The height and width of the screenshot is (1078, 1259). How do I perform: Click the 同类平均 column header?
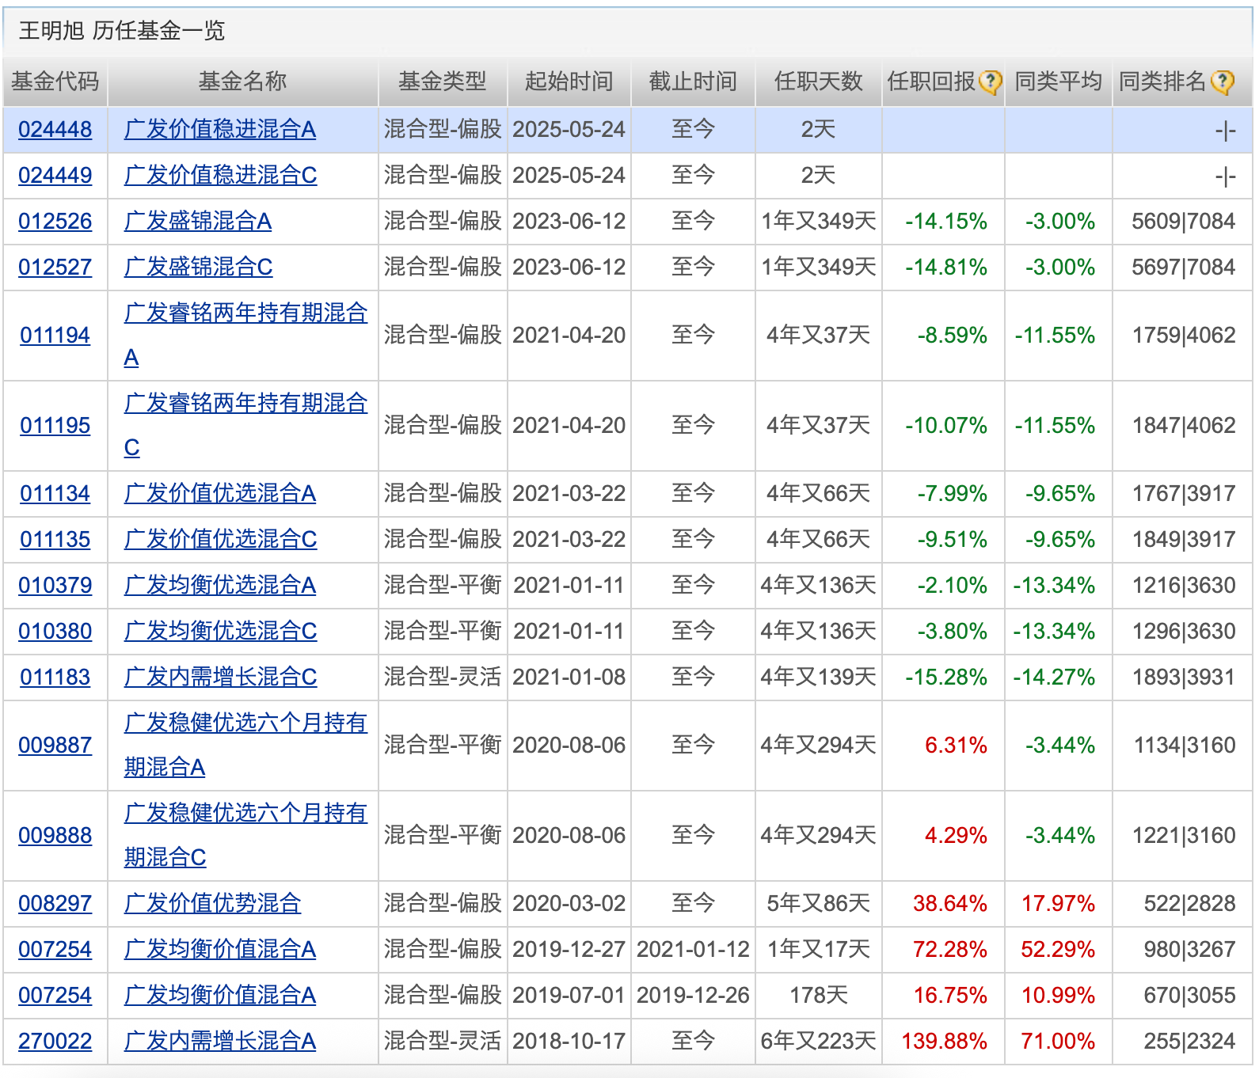1059,82
